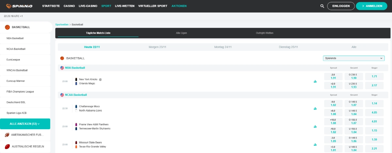Click the USA flag beside NCAA Basketball
Viewport: 392px width, 153px height.
[x=62, y=95]
